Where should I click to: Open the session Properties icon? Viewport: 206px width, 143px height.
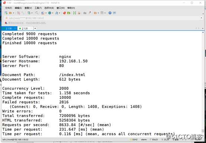[x=29, y=13]
